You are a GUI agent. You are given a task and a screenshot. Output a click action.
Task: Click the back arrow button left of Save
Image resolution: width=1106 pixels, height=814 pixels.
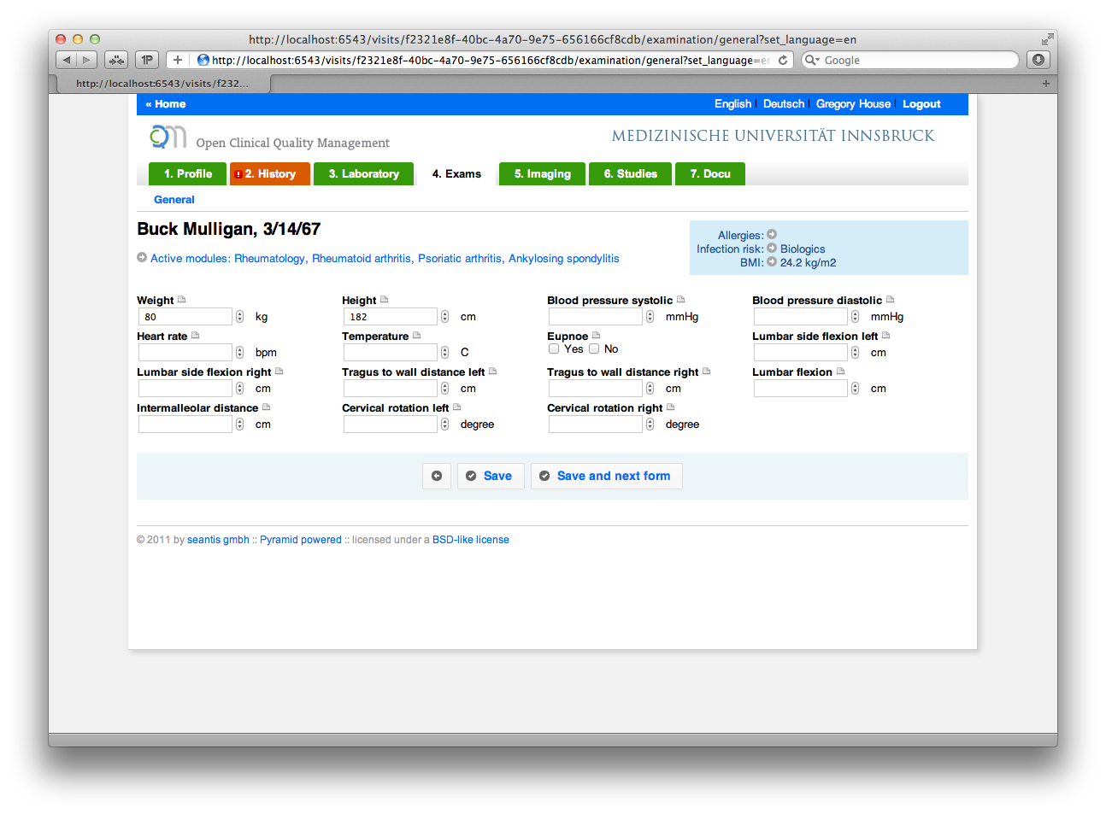point(437,476)
